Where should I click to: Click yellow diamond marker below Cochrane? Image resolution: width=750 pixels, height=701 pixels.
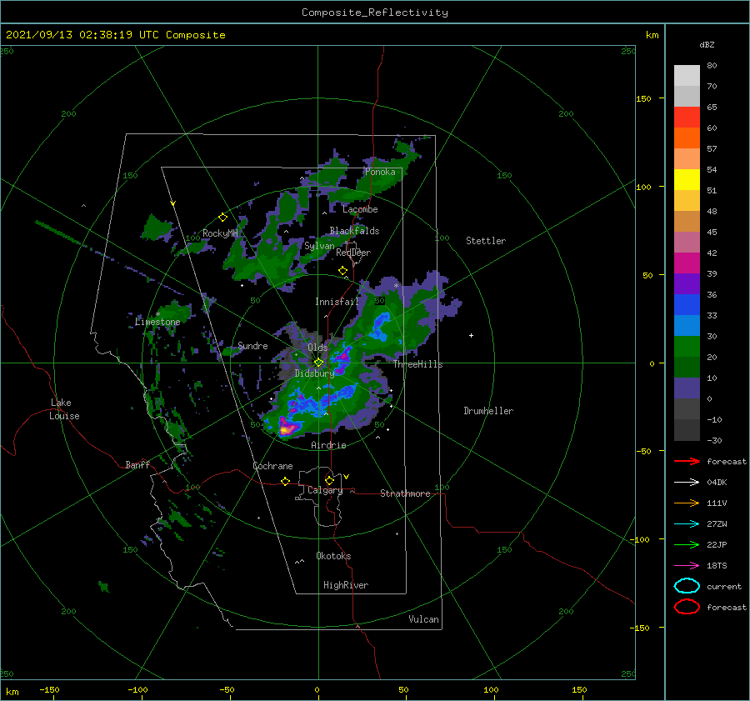[x=285, y=481]
